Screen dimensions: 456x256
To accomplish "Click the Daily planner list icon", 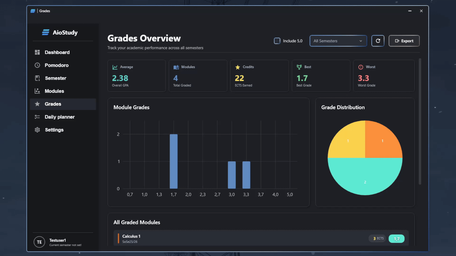I will click(37, 117).
